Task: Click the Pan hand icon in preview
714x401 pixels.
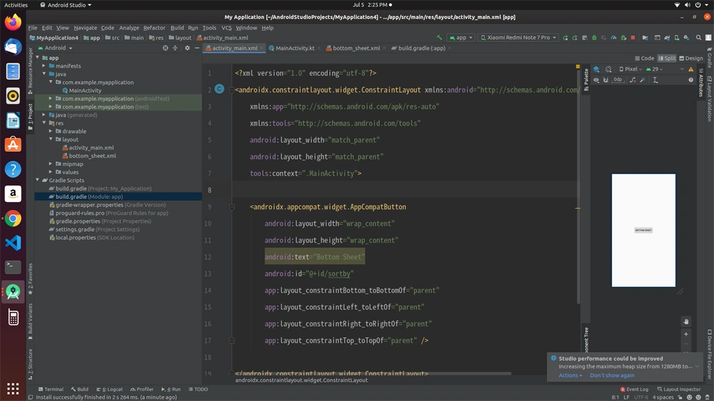Action: coord(686,322)
